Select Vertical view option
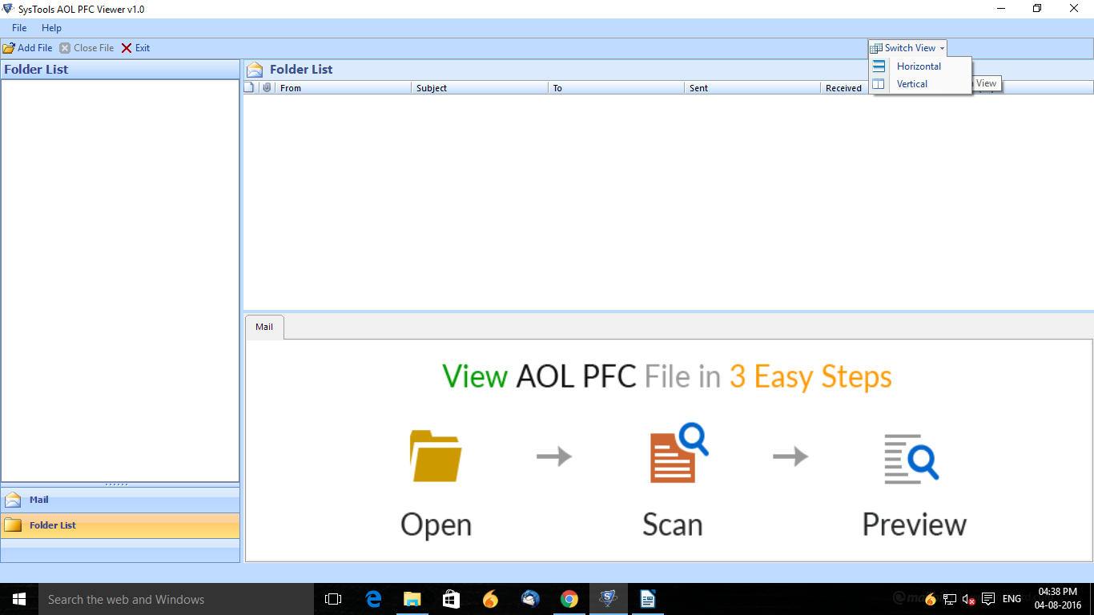The image size is (1094, 615). pos(911,84)
